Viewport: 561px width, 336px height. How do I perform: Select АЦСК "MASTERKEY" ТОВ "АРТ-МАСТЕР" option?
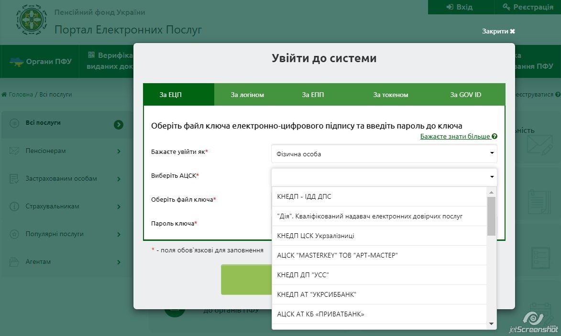tap(379, 255)
